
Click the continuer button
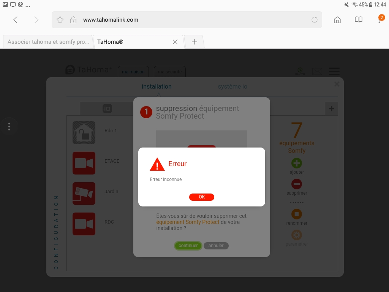tap(188, 246)
